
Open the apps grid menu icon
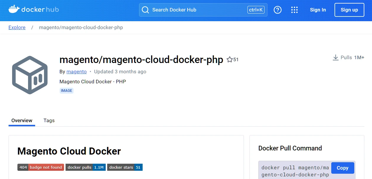(x=294, y=10)
